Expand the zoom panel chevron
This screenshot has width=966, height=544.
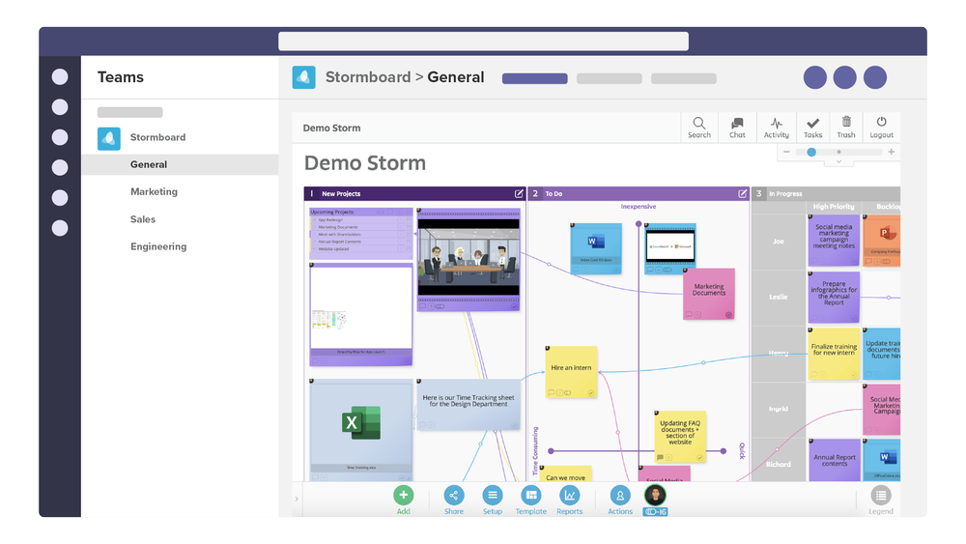point(838,162)
